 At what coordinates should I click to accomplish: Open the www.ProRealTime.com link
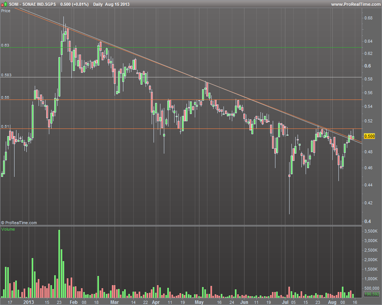click(x=356, y=4)
